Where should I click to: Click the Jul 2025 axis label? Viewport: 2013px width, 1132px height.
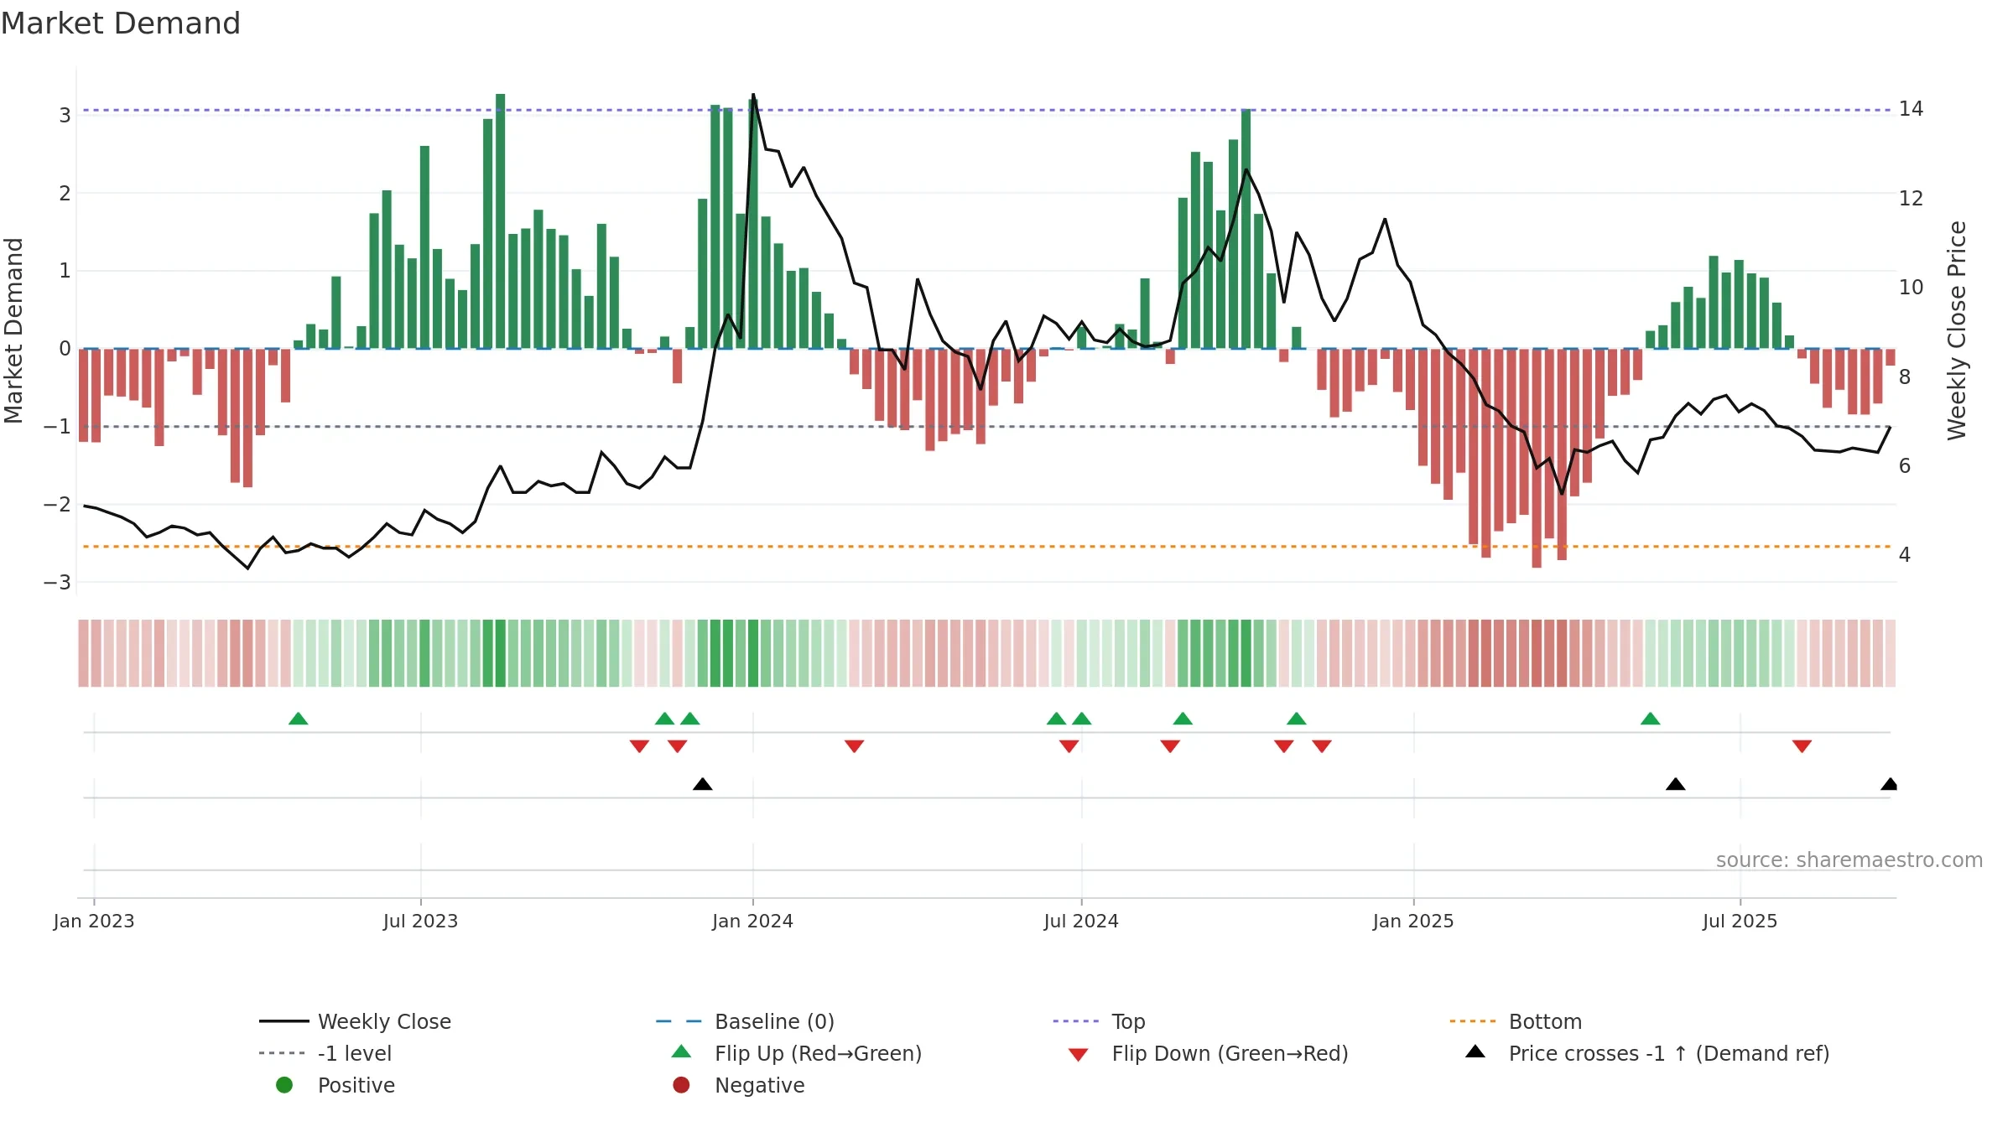pyautogui.click(x=1740, y=921)
